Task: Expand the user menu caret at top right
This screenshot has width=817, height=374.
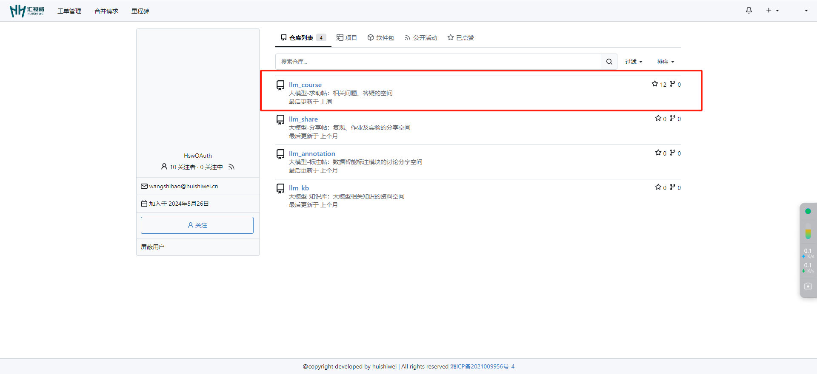Action: (806, 10)
